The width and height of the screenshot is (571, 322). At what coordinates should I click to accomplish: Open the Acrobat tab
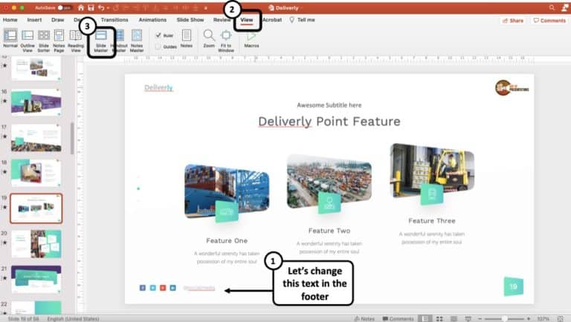pos(272,20)
